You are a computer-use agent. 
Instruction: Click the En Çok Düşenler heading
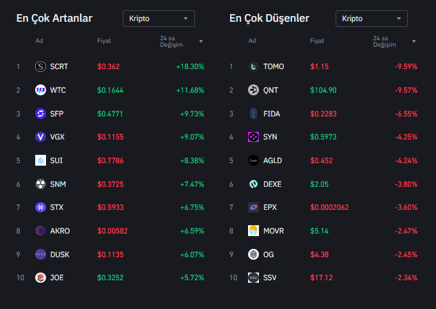269,18
